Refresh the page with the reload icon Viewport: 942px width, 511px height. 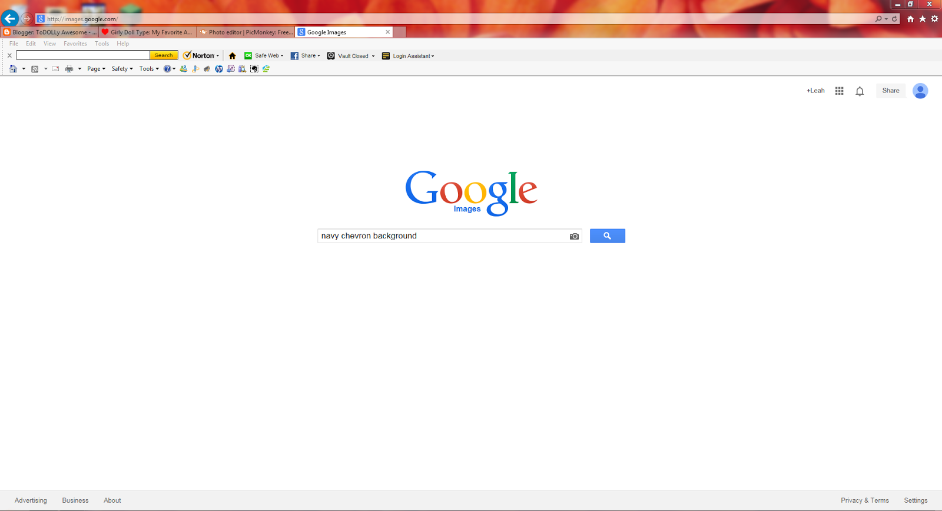tap(894, 19)
